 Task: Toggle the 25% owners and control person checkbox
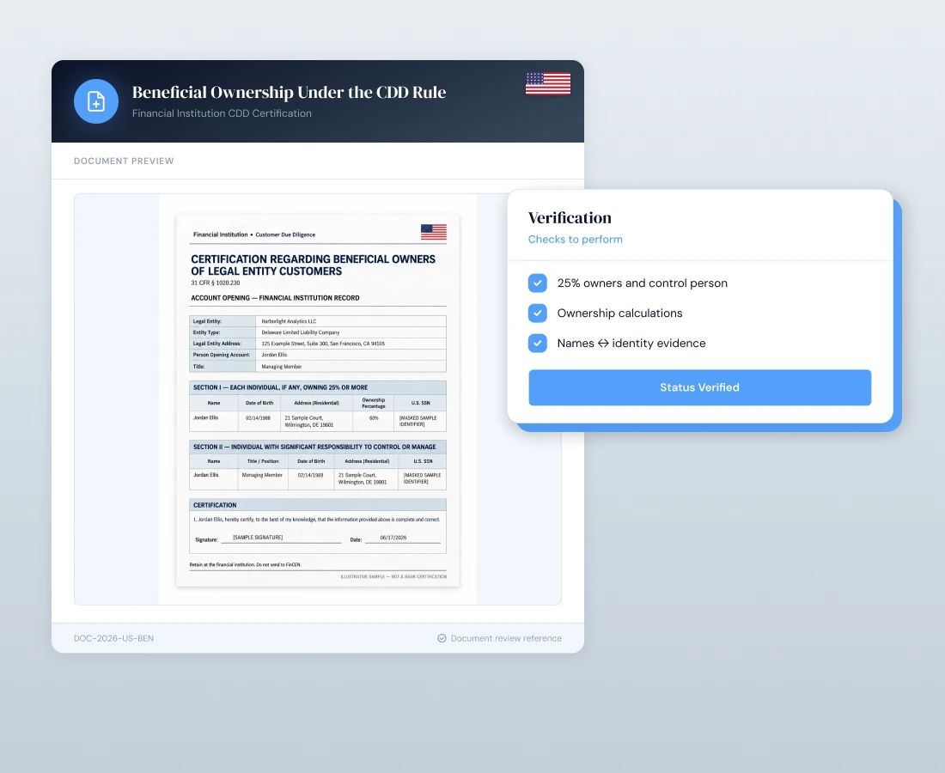[538, 283]
